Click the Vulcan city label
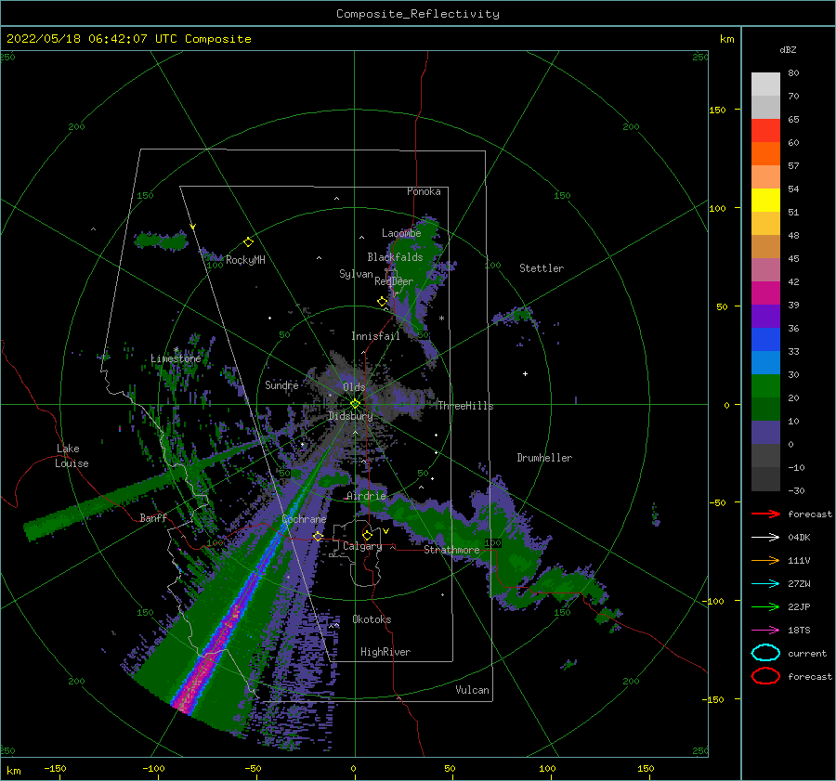 coord(472,690)
